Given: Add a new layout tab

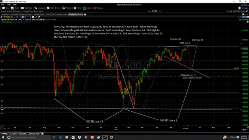Looking at the screenshot, I should pos(85,14).
